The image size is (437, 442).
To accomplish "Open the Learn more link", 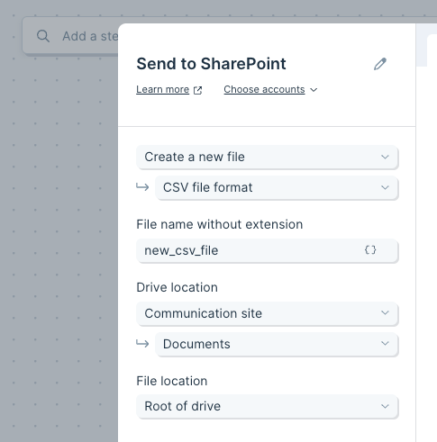I will 162,89.
